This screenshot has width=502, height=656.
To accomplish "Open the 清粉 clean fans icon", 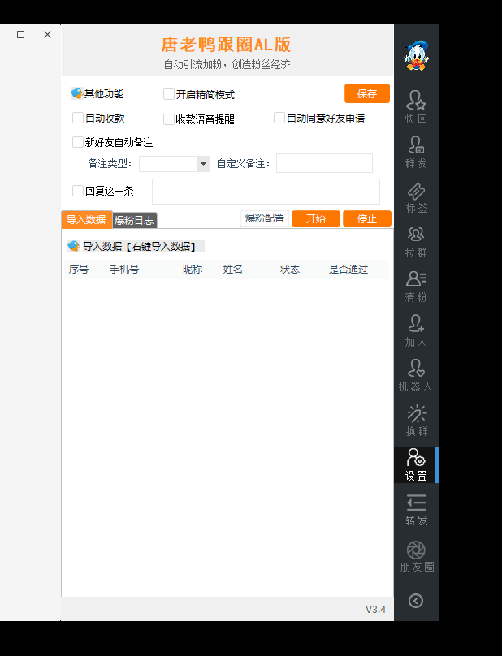I will [x=416, y=286].
